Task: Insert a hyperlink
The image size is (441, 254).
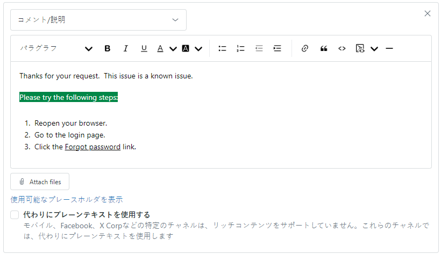Action: click(x=304, y=49)
